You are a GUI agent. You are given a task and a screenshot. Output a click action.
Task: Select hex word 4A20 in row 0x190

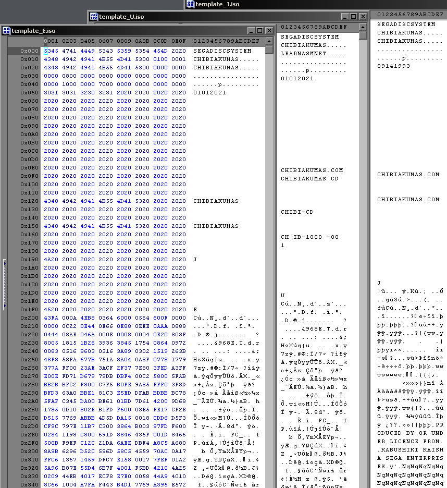point(51,259)
